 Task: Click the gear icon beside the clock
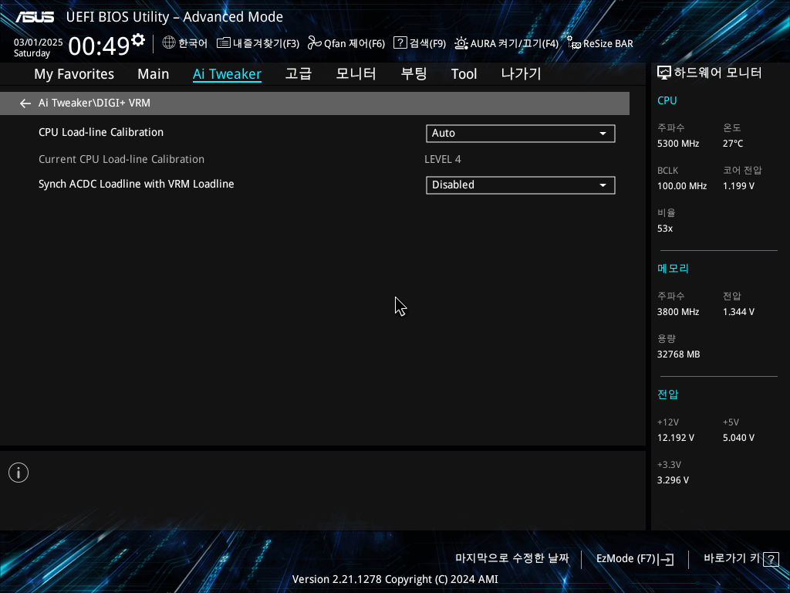pos(138,40)
